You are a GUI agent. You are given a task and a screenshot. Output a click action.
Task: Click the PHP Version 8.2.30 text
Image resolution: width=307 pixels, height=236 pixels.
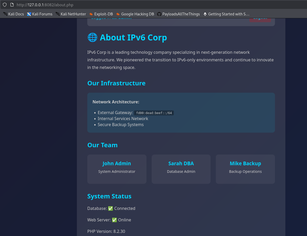[106, 231]
